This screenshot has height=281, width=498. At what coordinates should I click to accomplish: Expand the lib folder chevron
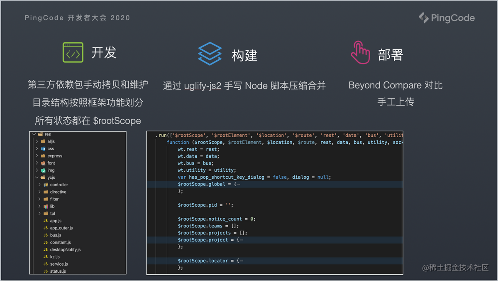40,206
